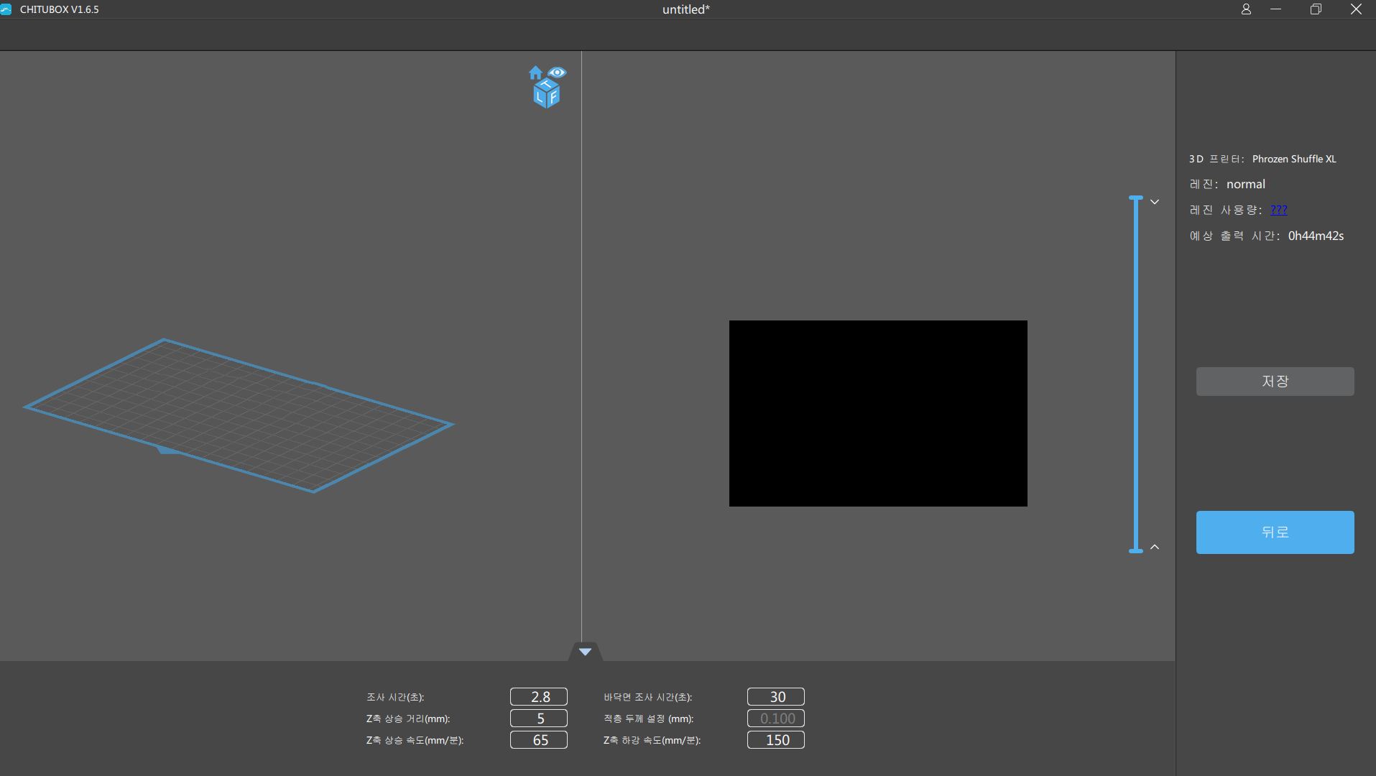Click the CHITUBOX logo icon

click(x=6, y=9)
